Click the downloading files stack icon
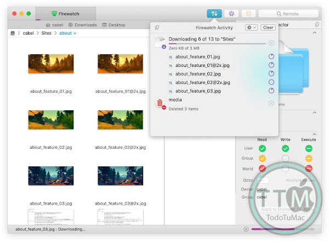Image resolution: width=329 pixels, height=242 pixels. click(x=161, y=43)
